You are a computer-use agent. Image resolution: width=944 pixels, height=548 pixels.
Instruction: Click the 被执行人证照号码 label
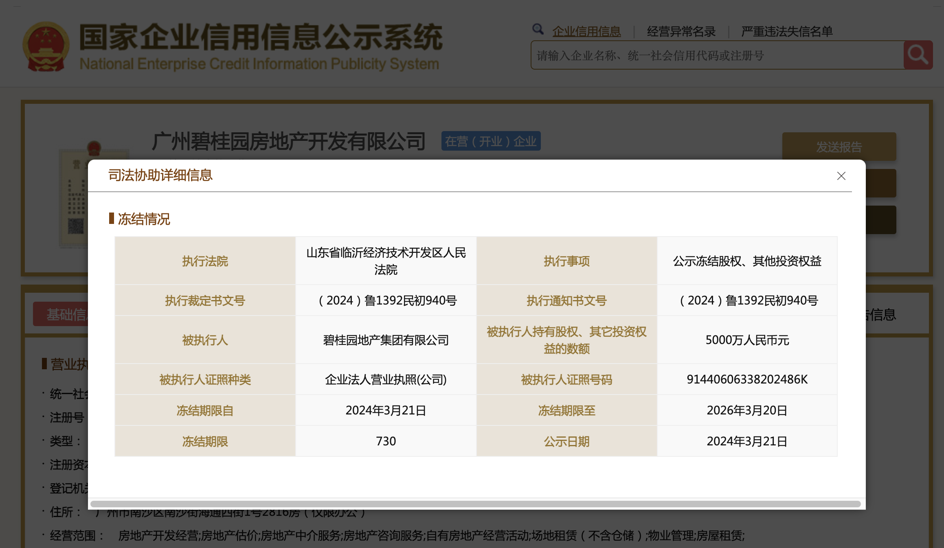pos(566,379)
